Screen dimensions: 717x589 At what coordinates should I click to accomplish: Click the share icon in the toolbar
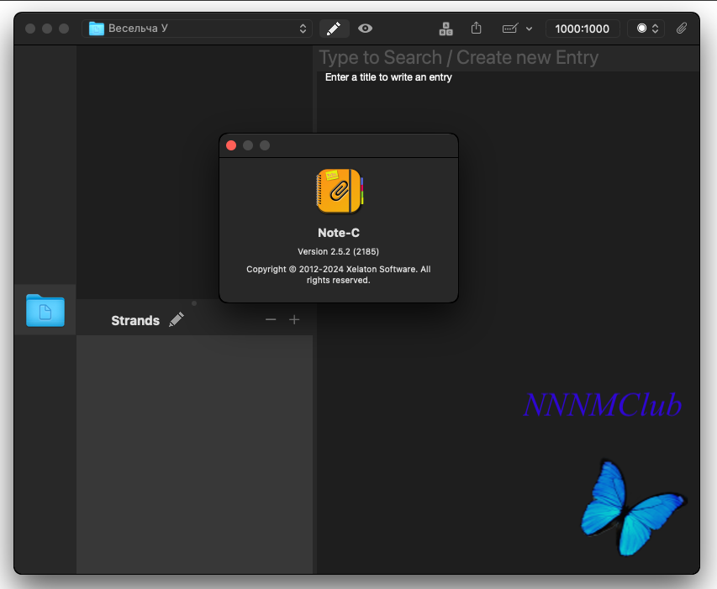pyautogui.click(x=476, y=29)
